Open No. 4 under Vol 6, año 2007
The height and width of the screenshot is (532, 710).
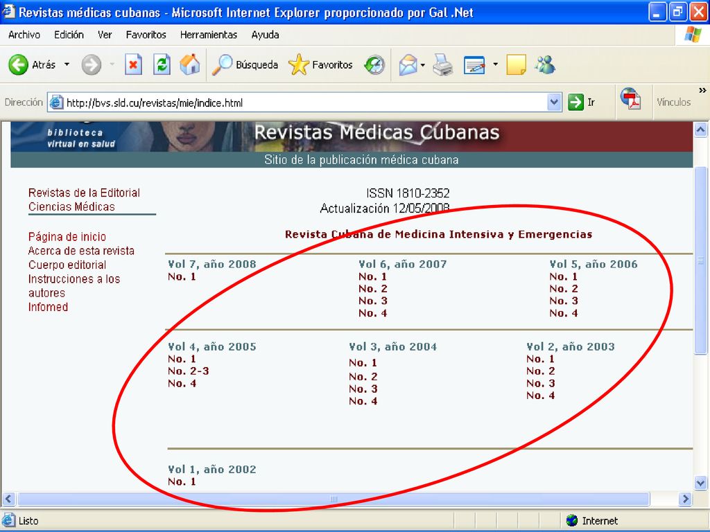coord(373,313)
